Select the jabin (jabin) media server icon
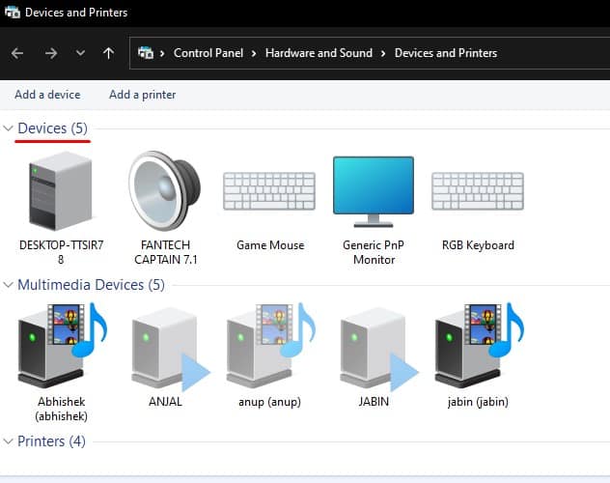This screenshot has height=483, width=610. pyautogui.click(x=480, y=345)
